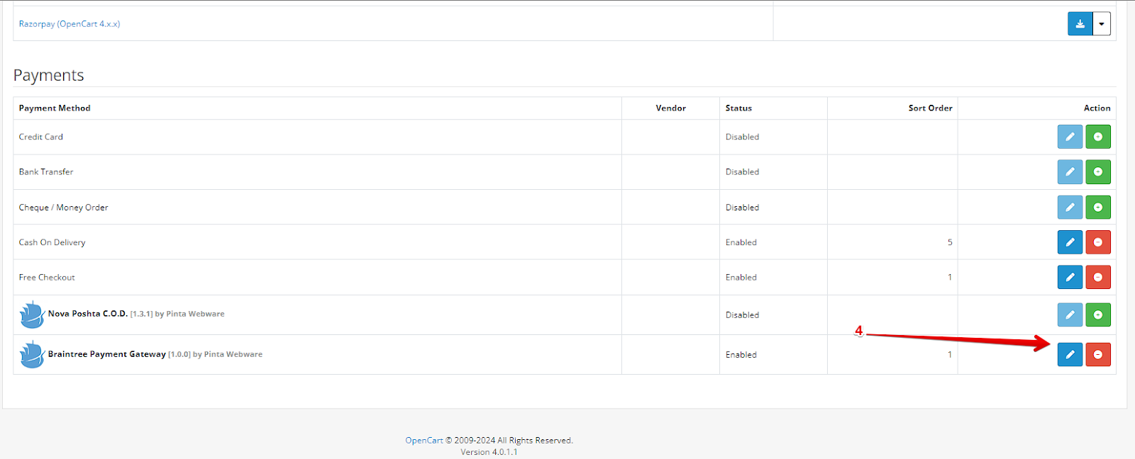Click the Nova Poshta C.O.D. ship logo
The image size is (1135, 459).
[x=32, y=314]
